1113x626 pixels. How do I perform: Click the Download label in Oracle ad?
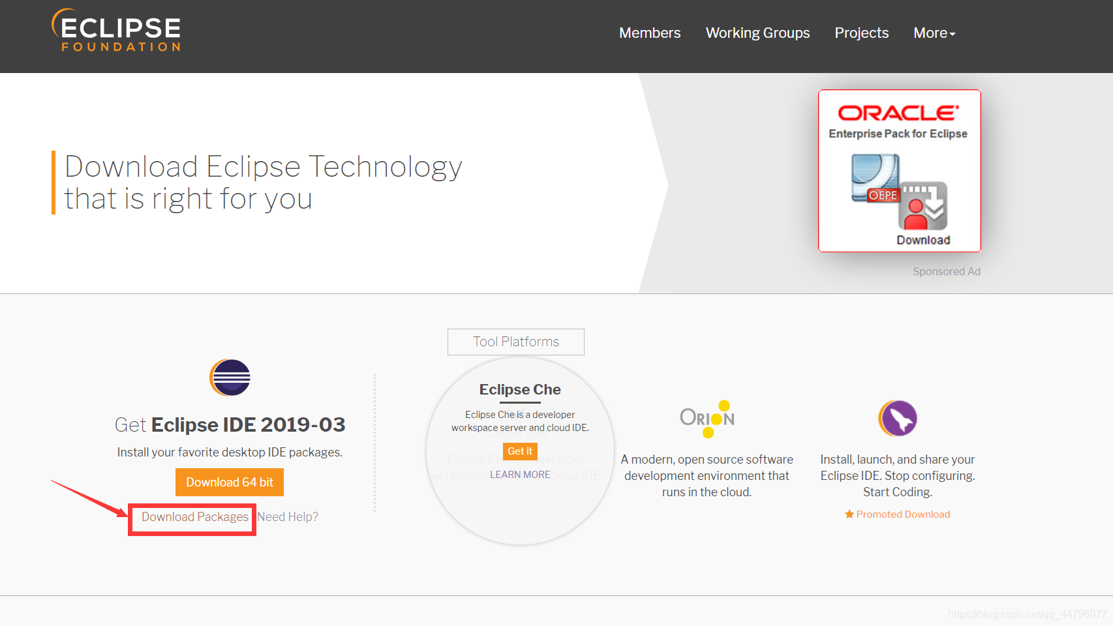(x=923, y=240)
